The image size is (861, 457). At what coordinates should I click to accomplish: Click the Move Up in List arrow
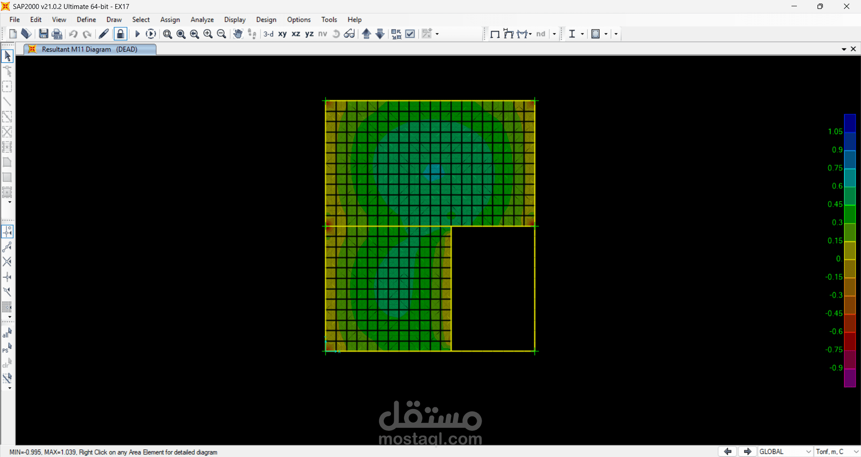coord(366,34)
